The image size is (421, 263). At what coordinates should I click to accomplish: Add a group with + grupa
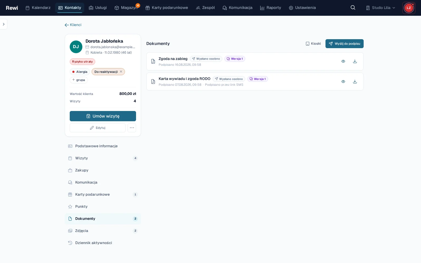tap(79, 80)
